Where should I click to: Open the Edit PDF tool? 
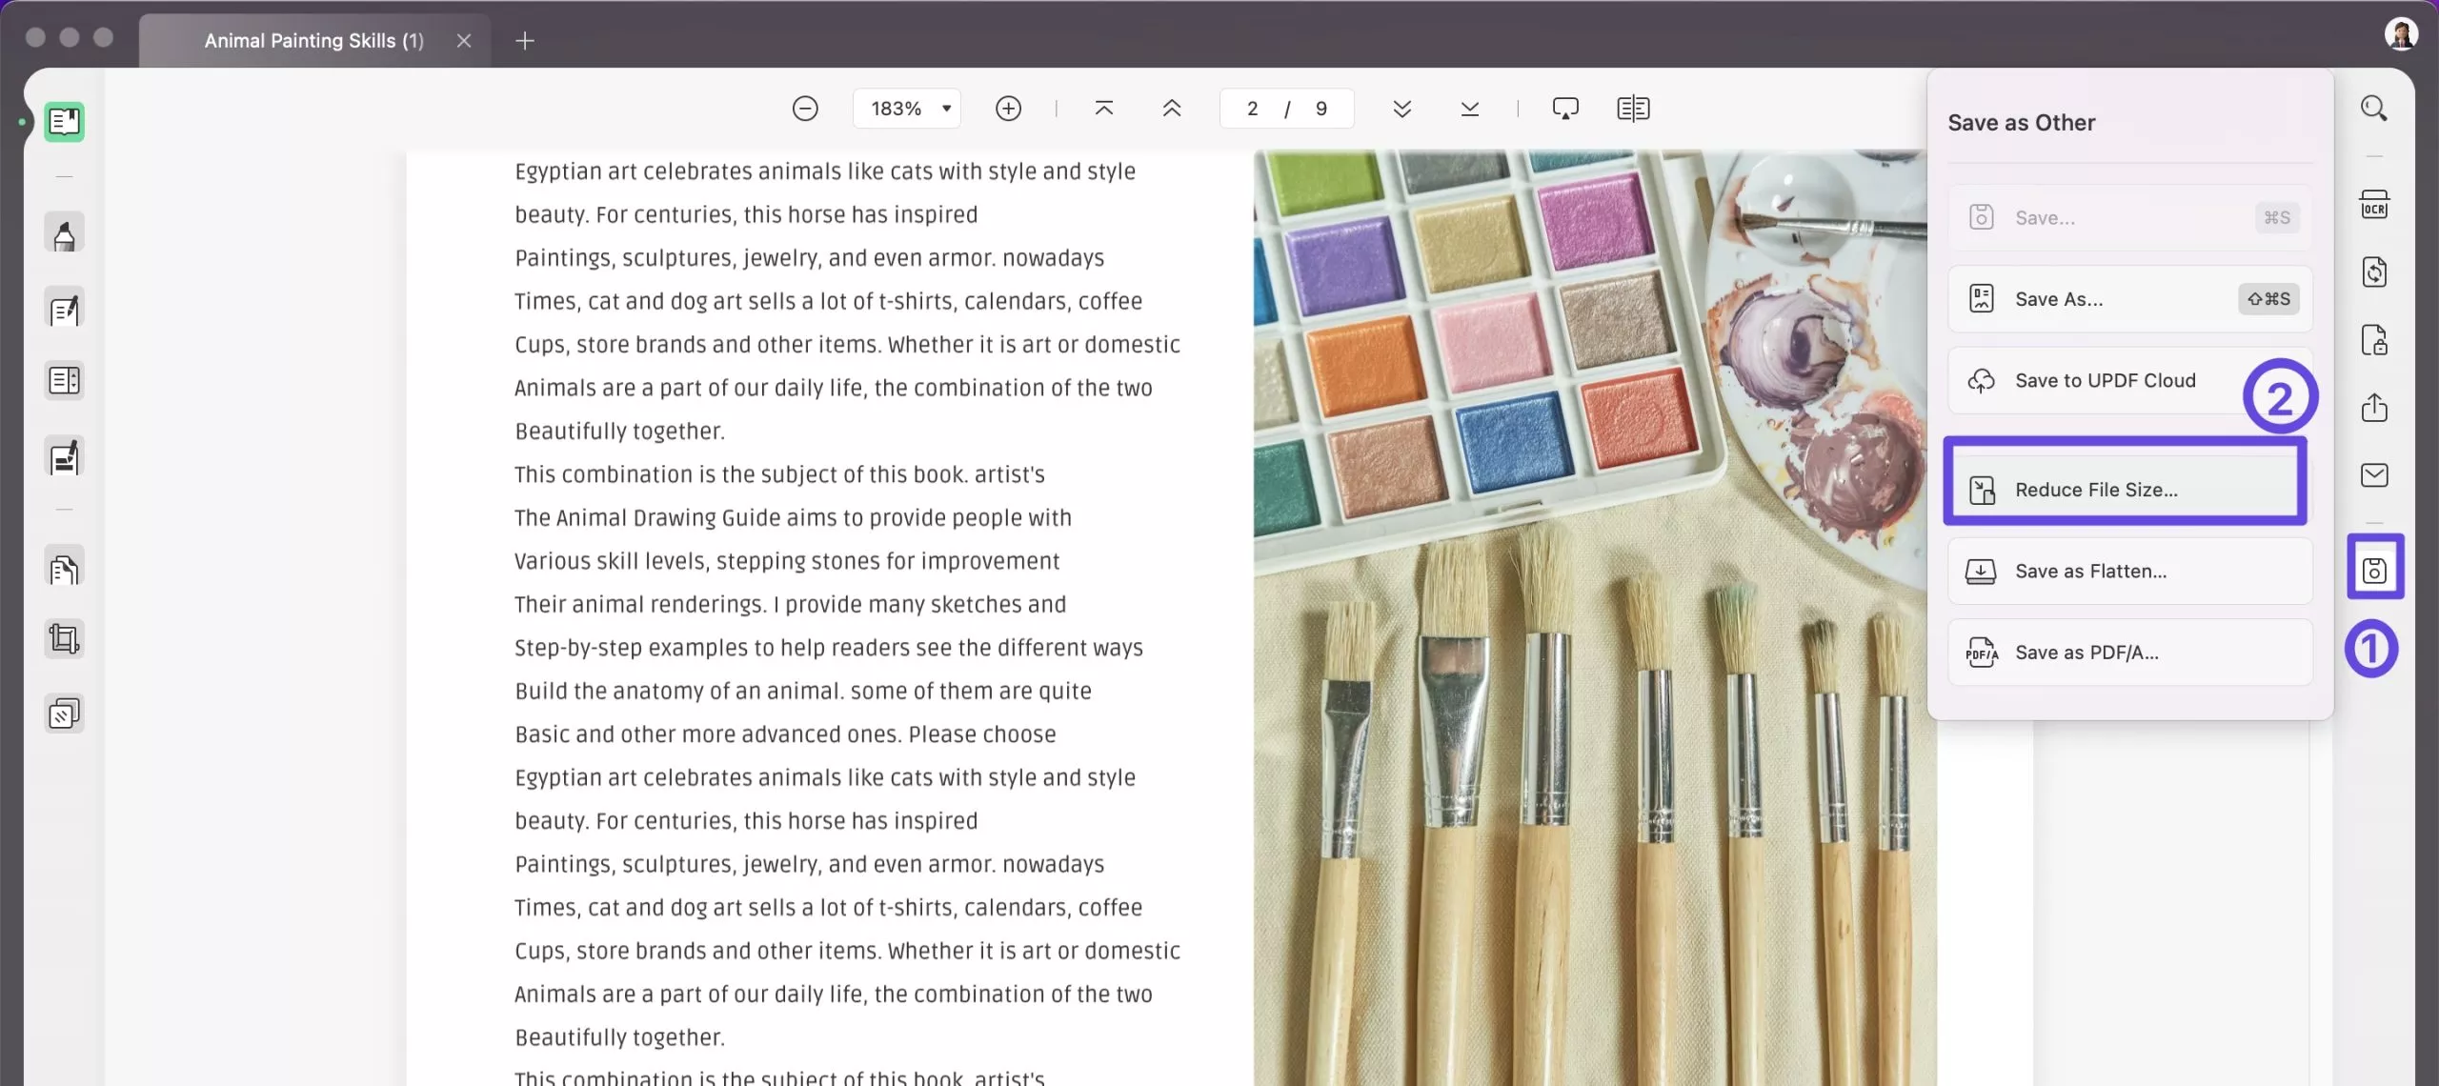pyautogui.click(x=64, y=309)
